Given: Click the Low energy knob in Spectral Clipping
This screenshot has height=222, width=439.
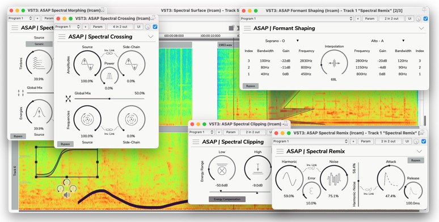Looking at the screenshot, I should tap(222, 169).
